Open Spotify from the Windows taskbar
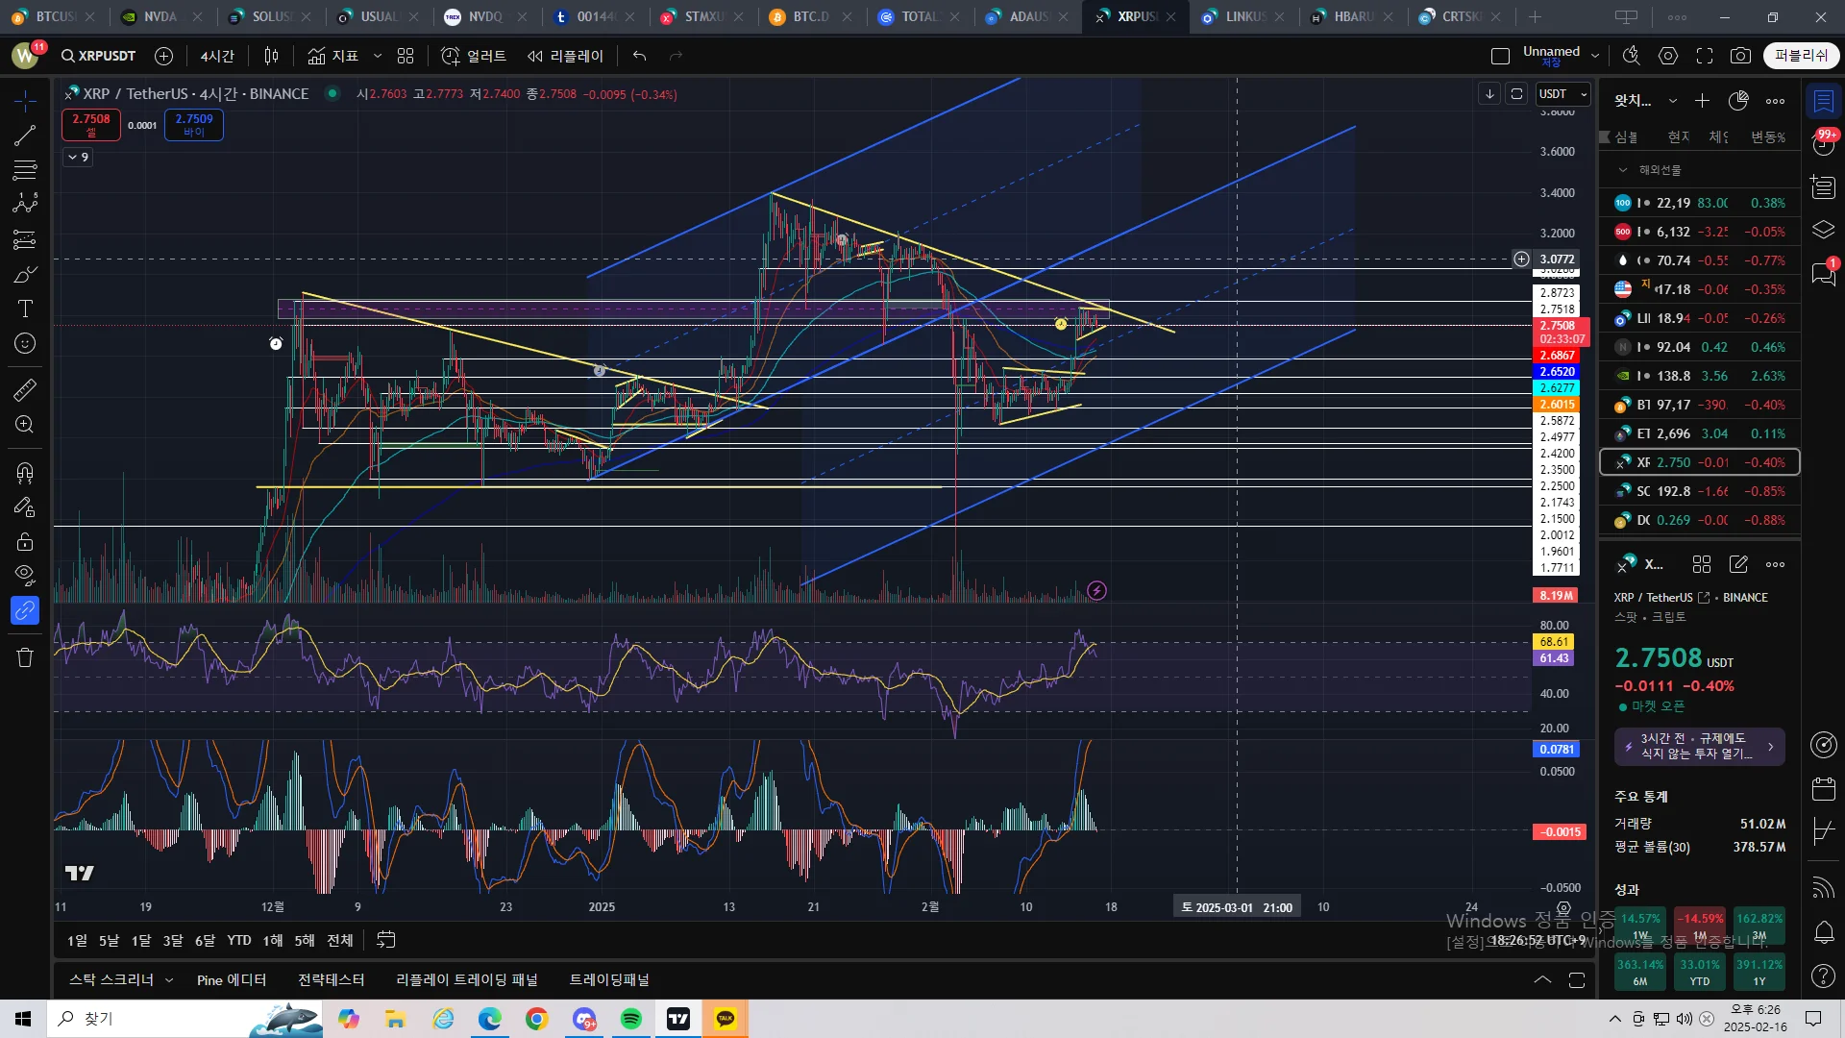This screenshot has width=1845, height=1038. (631, 1019)
